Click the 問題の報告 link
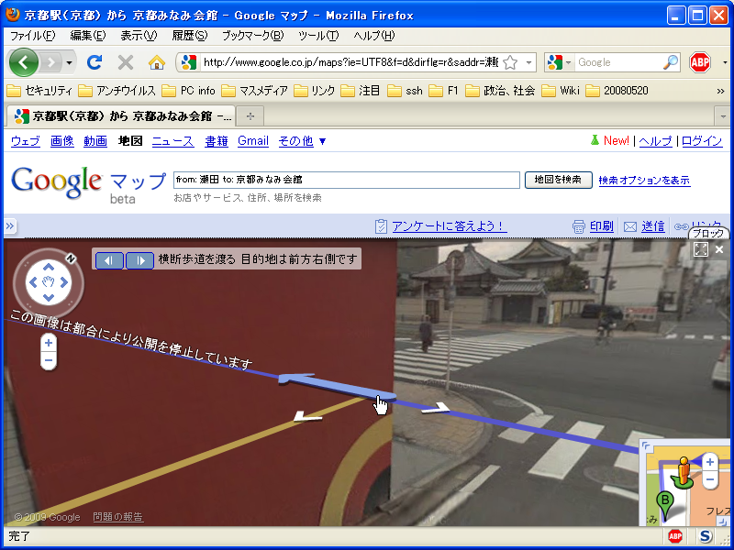 pyautogui.click(x=118, y=517)
